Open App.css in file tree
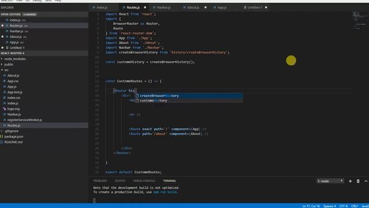This screenshot has height=208, width=369. [x=13, y=81]
